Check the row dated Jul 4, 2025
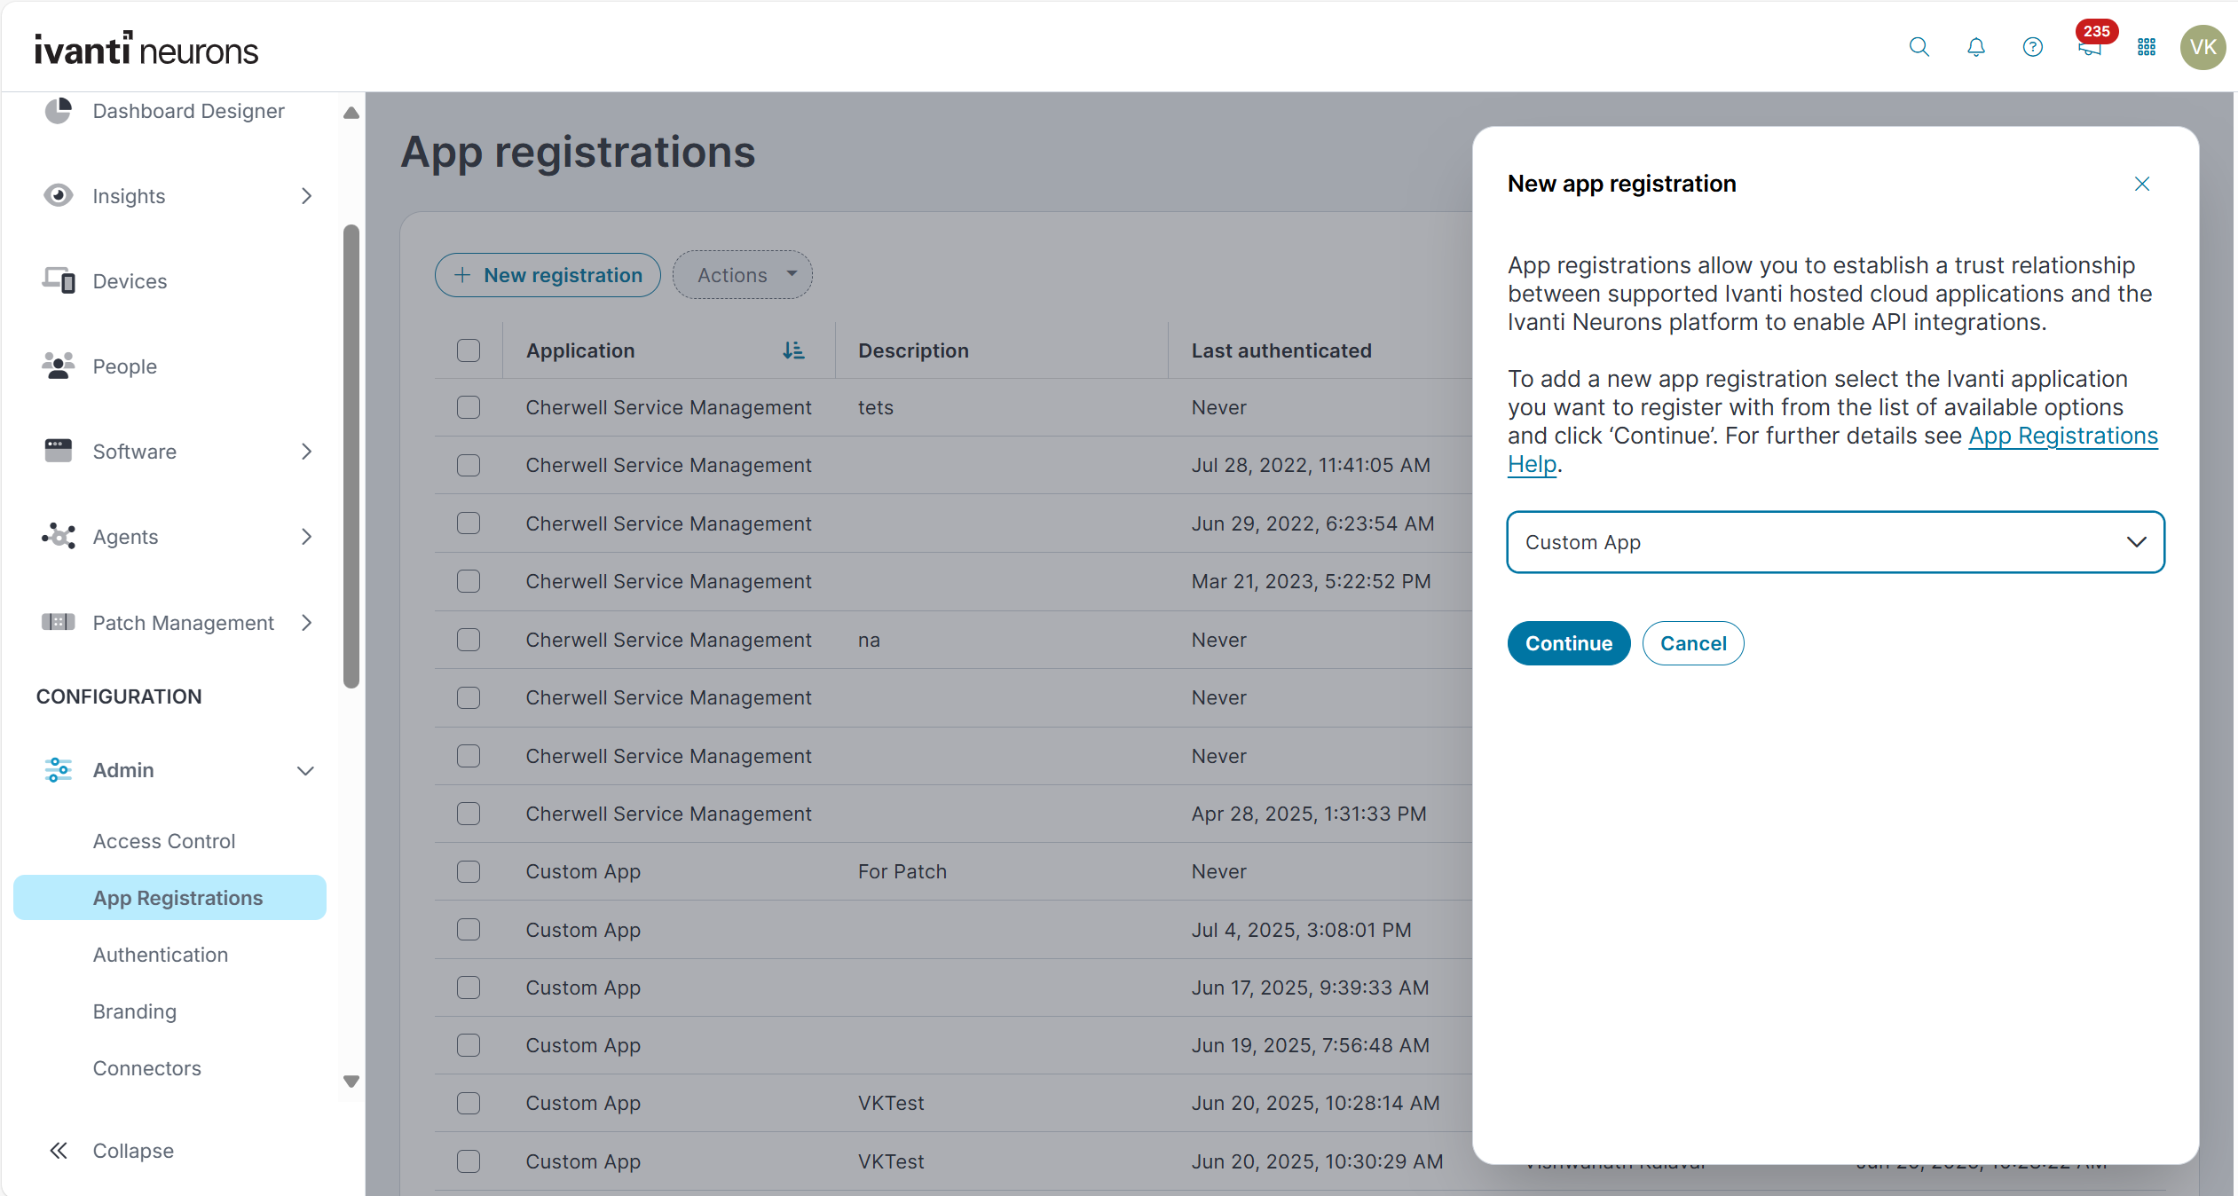 click(469, 930)
